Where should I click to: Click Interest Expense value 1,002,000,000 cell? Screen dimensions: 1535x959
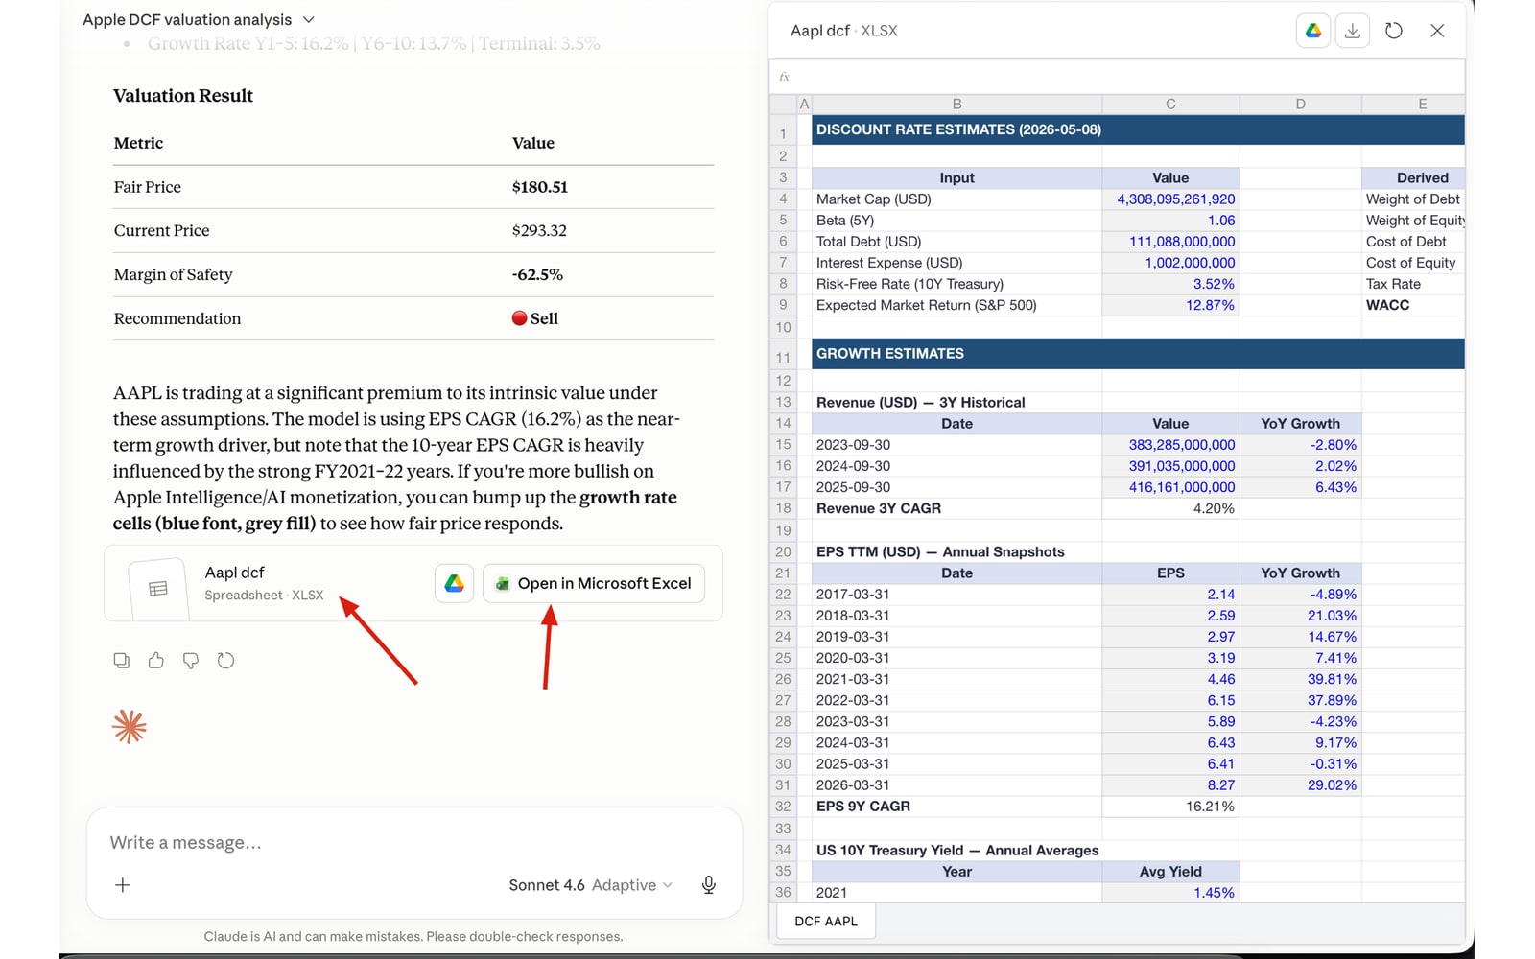[x=1170, y=263]
